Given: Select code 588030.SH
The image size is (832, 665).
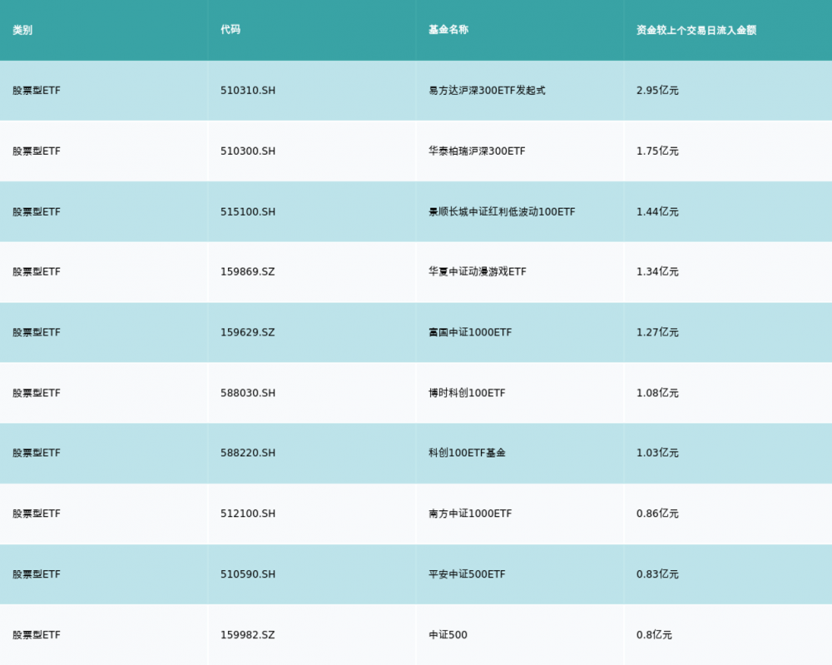Looking at the screenshot, I should (x=248, y=393).
